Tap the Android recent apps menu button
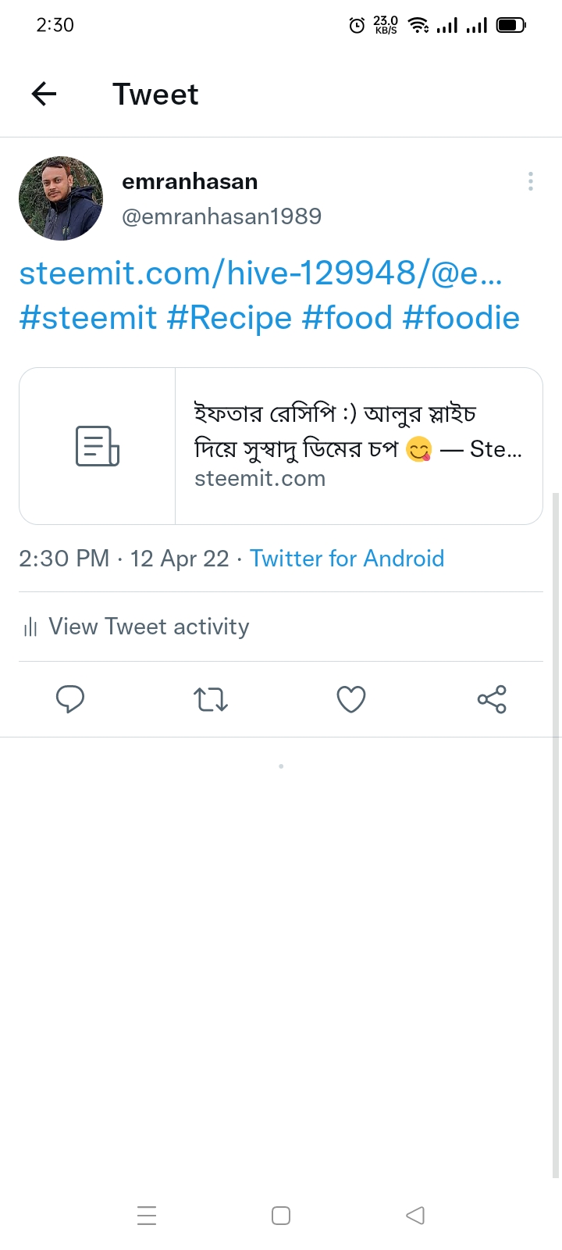562x1250 pixels. coord(147,1216)
